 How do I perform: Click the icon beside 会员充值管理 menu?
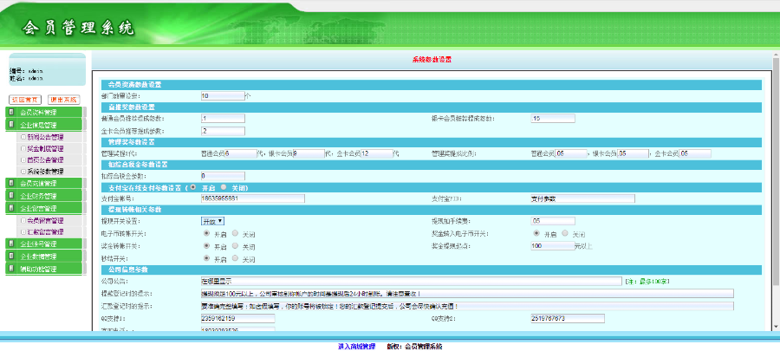tap(11, 184)
